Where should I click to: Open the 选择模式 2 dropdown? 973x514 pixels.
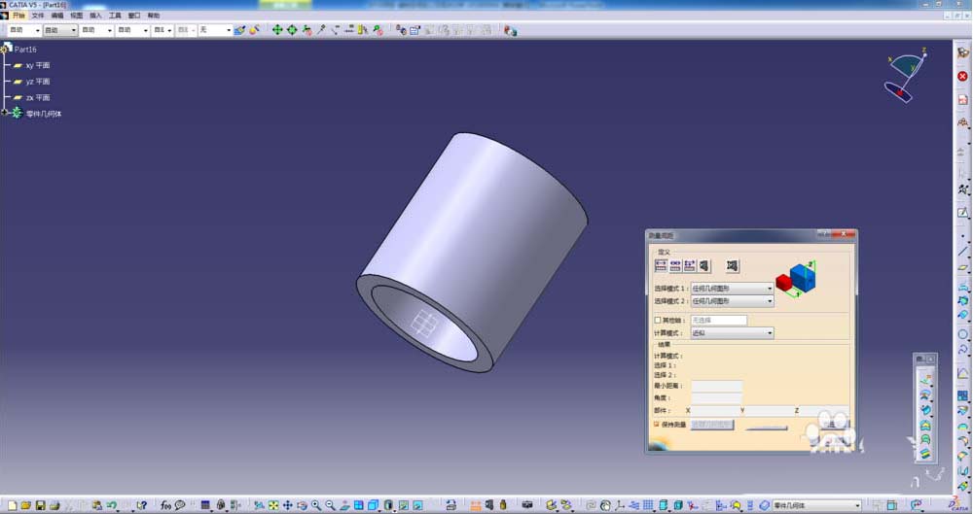[x=733, y=300]
